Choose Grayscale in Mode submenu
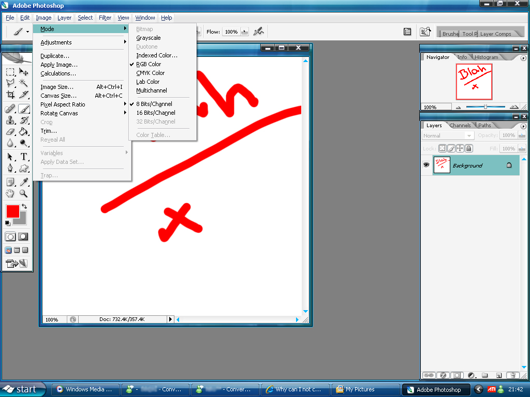Viewport: 530px width, 397px height. pos(149,38)
